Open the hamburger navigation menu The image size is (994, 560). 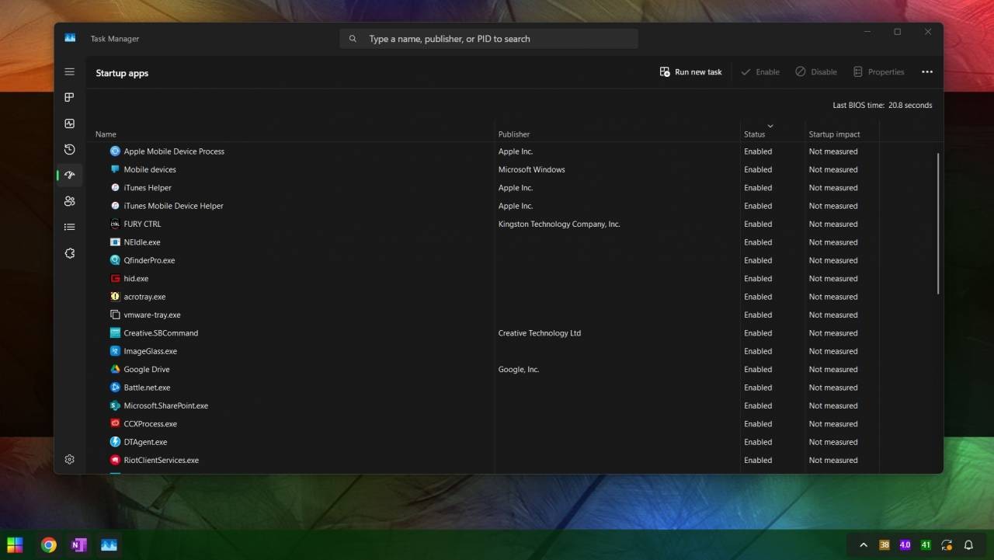(69, 71)
